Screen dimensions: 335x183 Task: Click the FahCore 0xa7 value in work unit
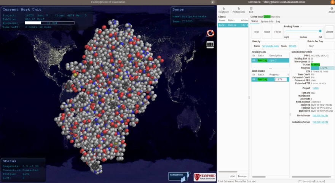tap(313, 93)
